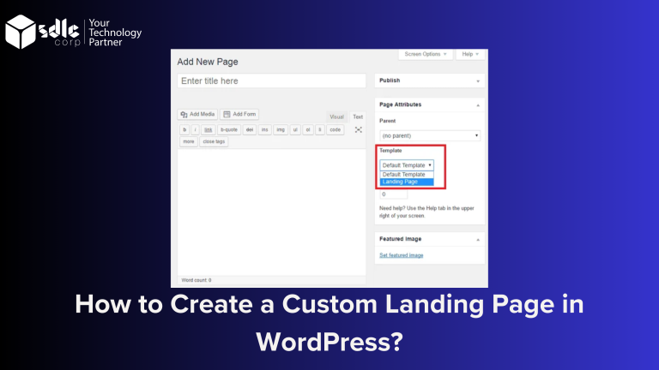The width and height of the screenshot is (659, 370).
Task: Click the italic 'i' quicktag button
Action: tap(195, 129)
